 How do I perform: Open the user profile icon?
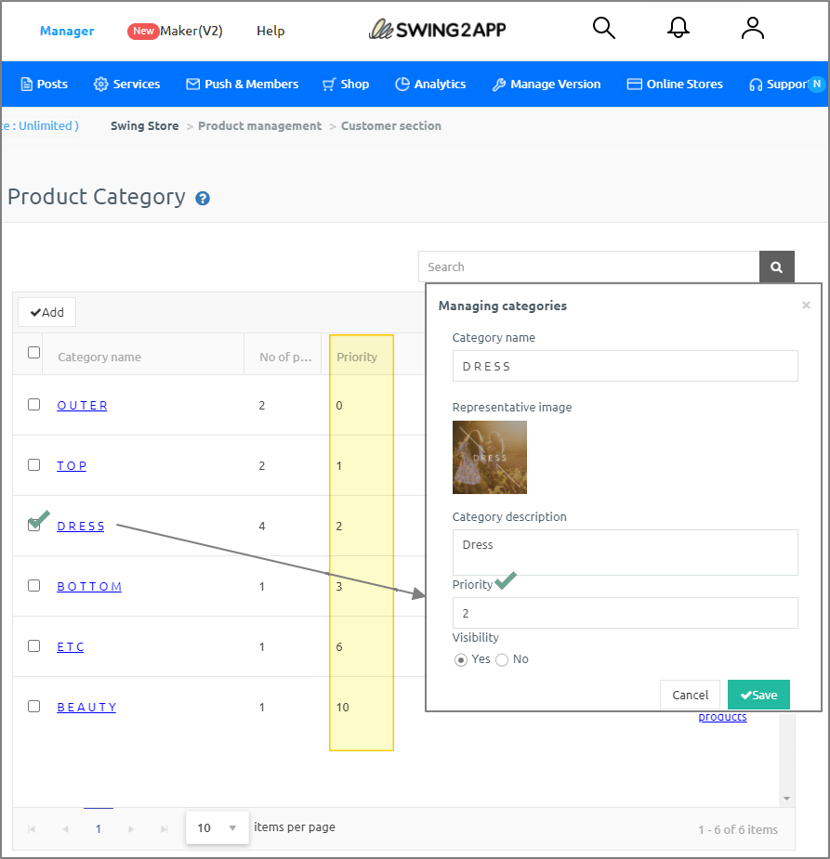pos(752,29)
